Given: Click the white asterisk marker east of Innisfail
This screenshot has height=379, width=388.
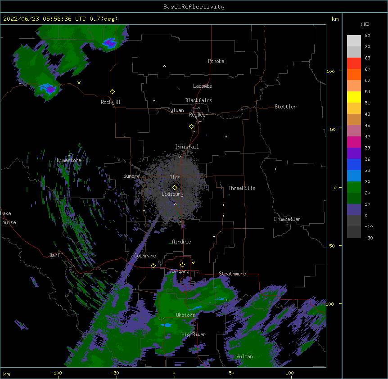Looking at the screenshot, I should [226, 136].
